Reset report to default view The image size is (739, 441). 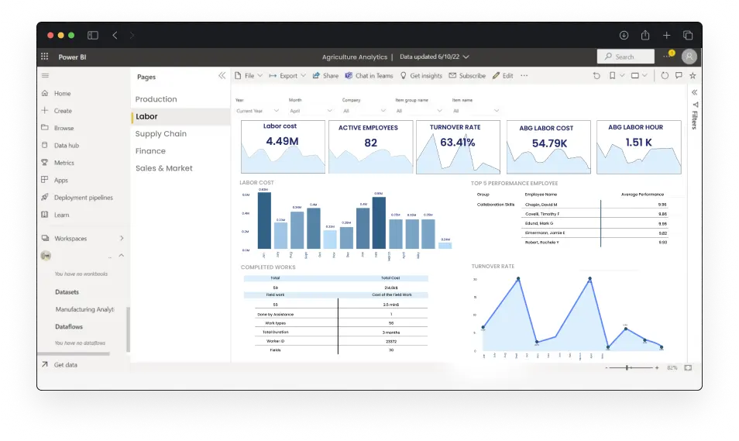click(x=596, y=76)
